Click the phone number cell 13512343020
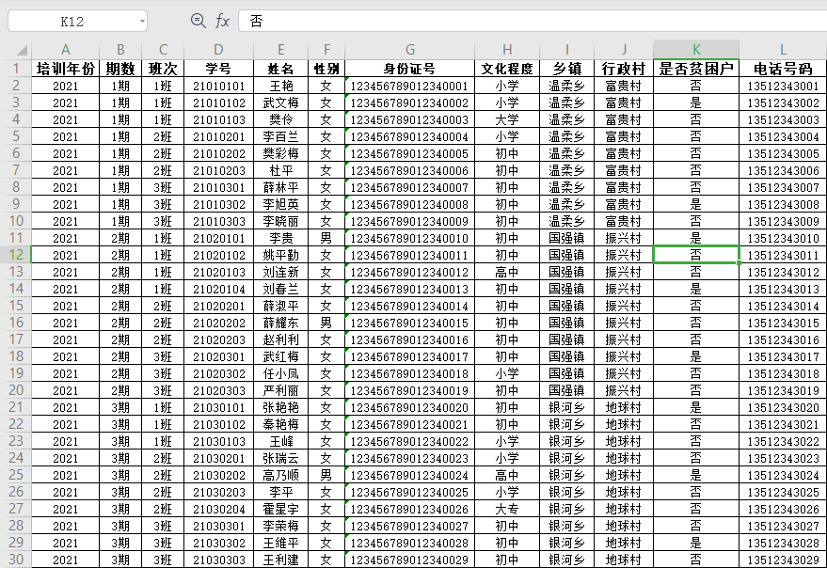Viewport: 827px width, 568px height. click(x=783, y=407)
